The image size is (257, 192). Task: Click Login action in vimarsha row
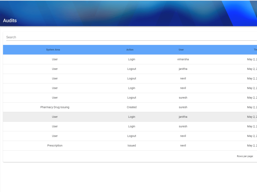[x=132, y=59]
